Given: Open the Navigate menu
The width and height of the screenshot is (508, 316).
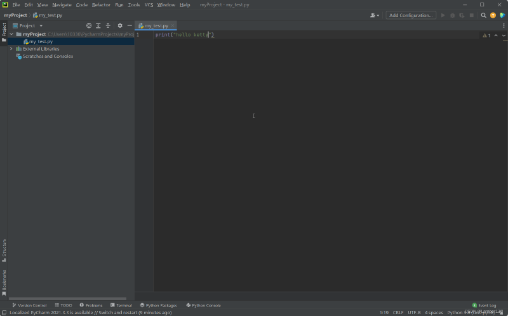Looking at the screenshot, I should (x=62, y=5).
